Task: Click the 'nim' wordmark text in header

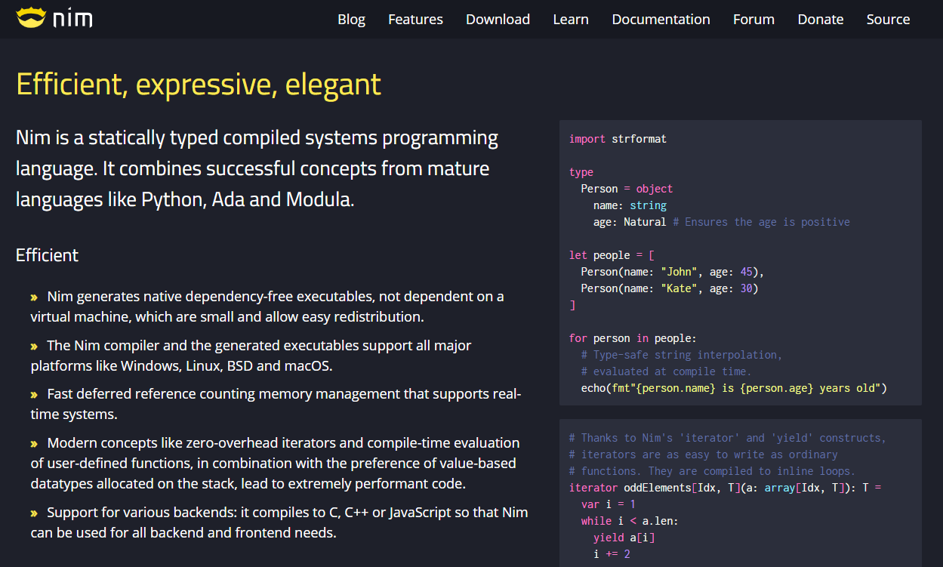Action: 72,18
